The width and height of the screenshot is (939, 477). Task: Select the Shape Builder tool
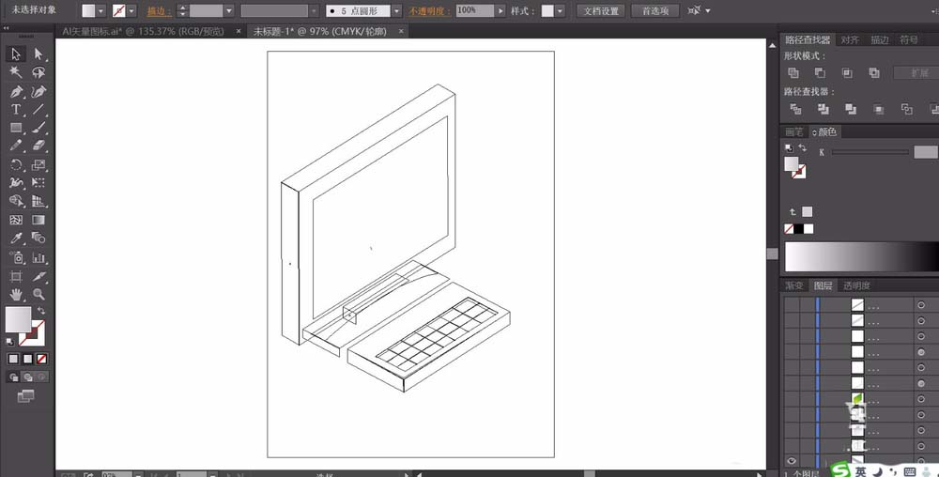[16, 201]
